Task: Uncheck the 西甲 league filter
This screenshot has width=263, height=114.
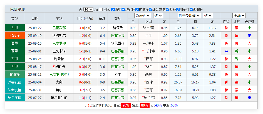Action: 113,9
